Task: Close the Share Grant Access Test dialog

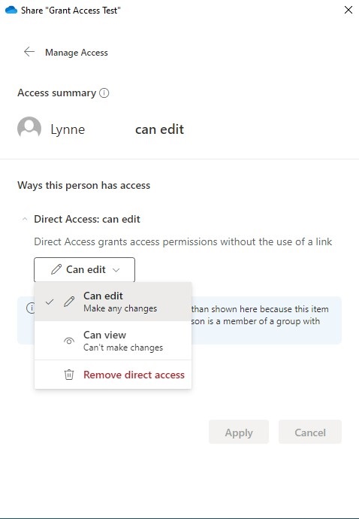Action: pyautogui.click(x=348, y=10)
